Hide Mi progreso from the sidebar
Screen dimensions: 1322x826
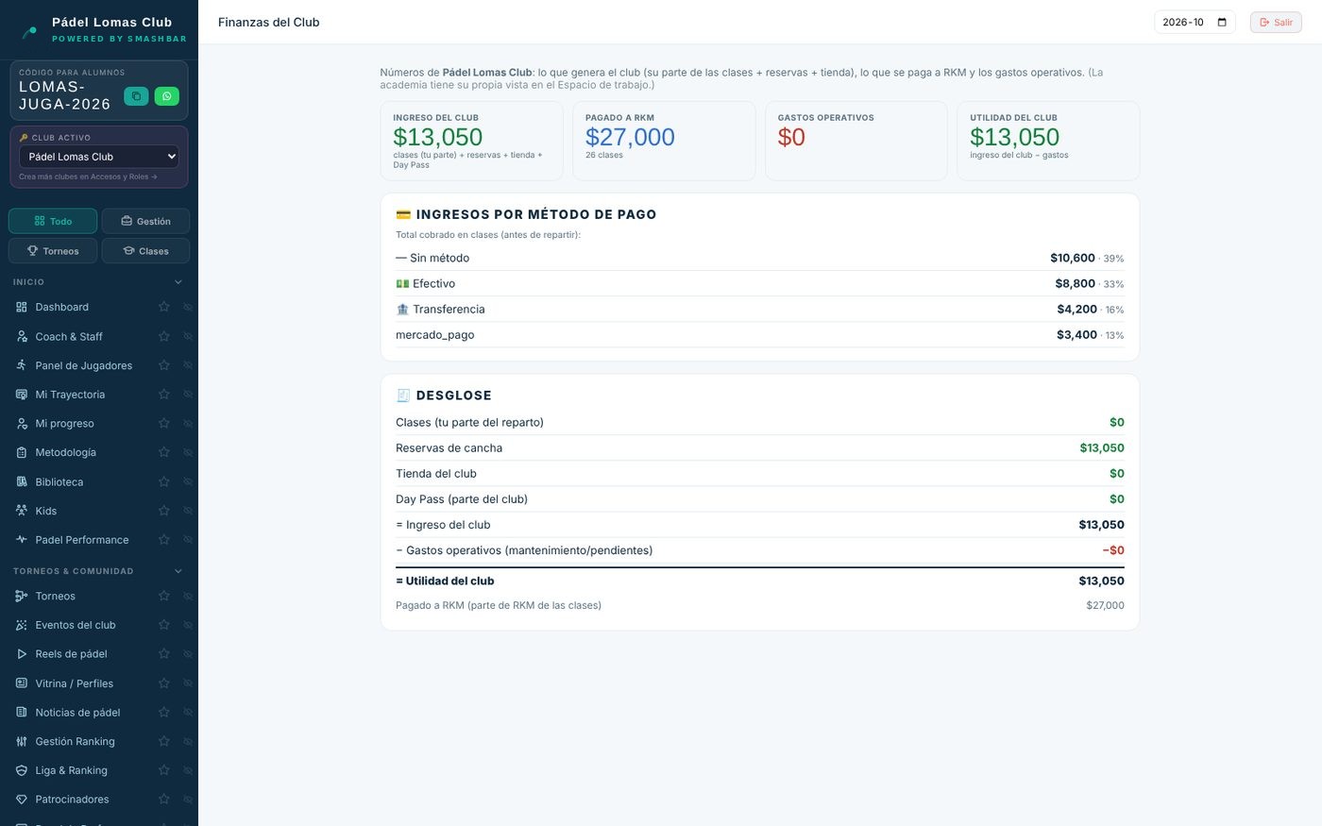click(x=188, y=424)
